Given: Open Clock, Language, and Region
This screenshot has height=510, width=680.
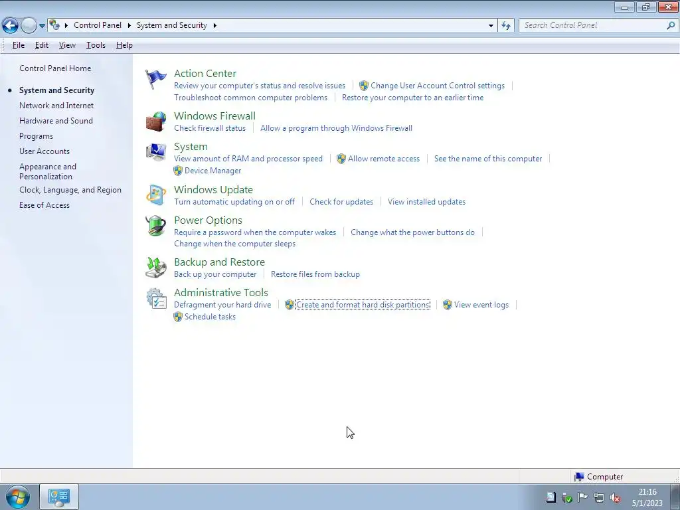Looking at the screenshot, I should (x=70, y=190).
